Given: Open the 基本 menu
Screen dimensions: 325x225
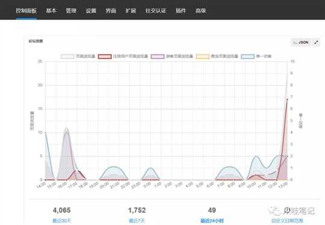Looking at the screenshot, I should point(51,11).
